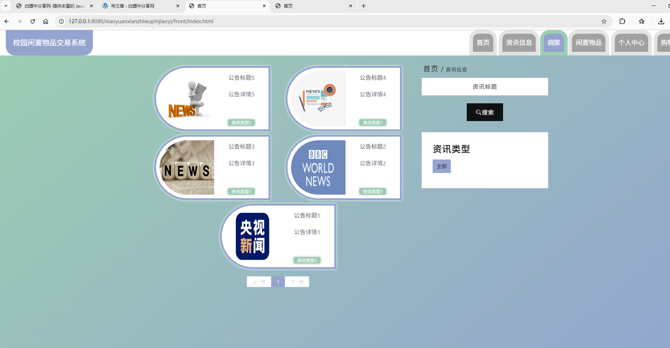Viewport: 670px width, 348px height.
Task: Go to the next page with 下一页
Action: 297,282
